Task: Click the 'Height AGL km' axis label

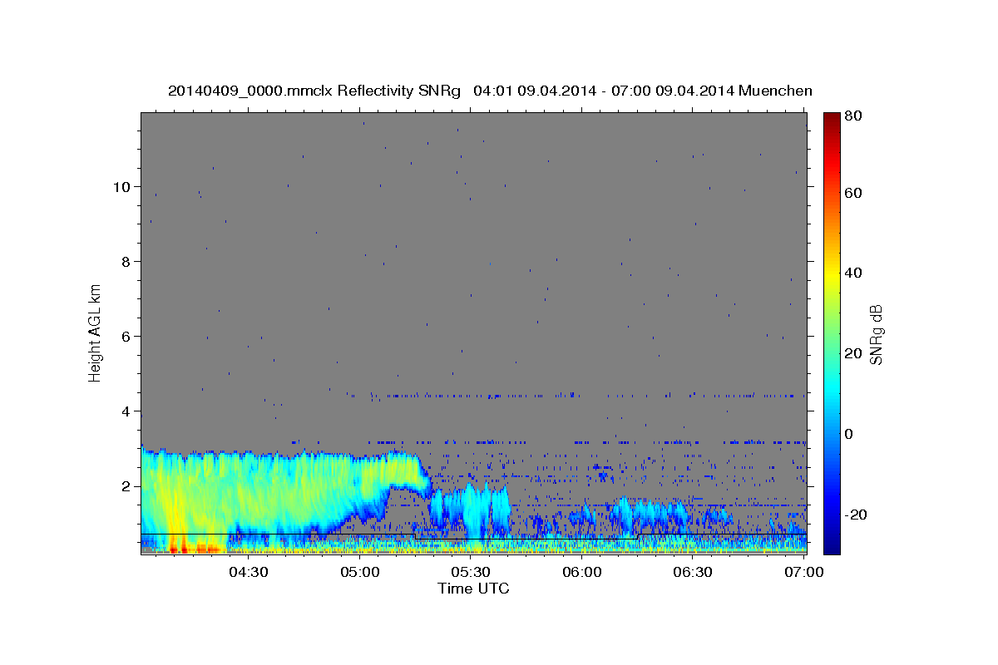Action: 96,332
